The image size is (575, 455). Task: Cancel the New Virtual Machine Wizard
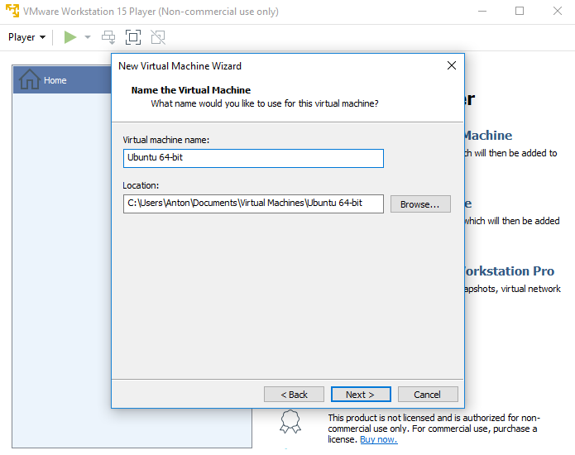click(x=428, y=395)
